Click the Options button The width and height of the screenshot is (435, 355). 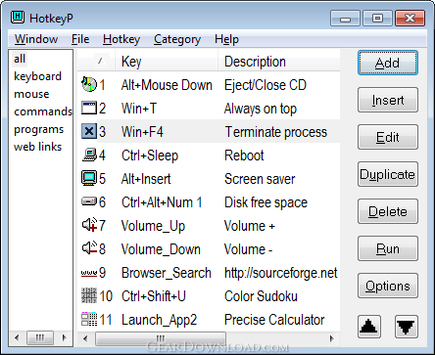(388, 286)
